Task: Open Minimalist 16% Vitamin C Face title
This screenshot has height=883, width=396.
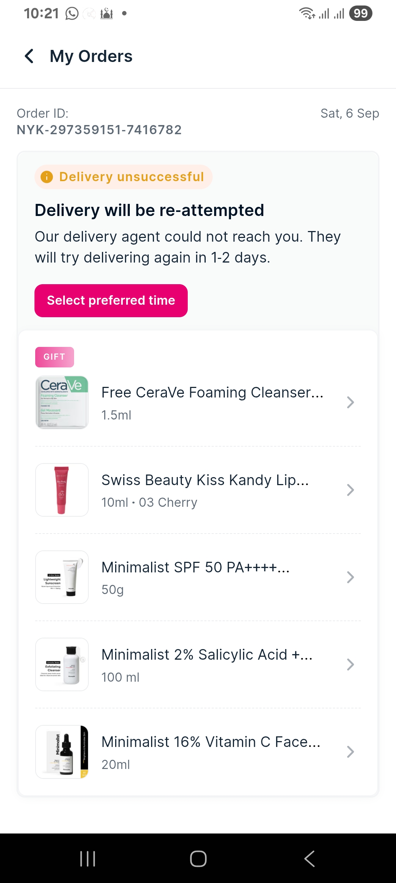Action: [211, 742]
